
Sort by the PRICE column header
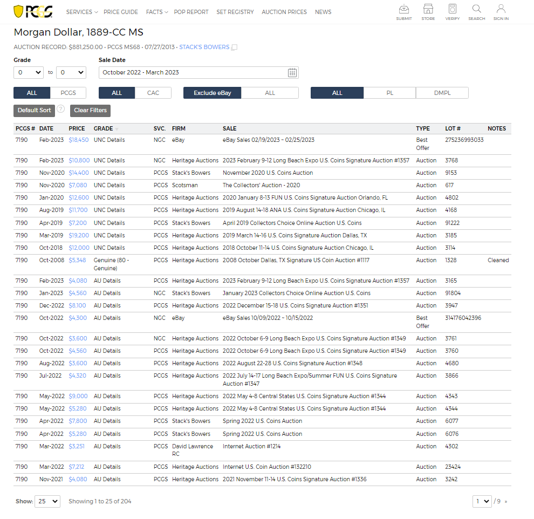(x=77, y=129)
